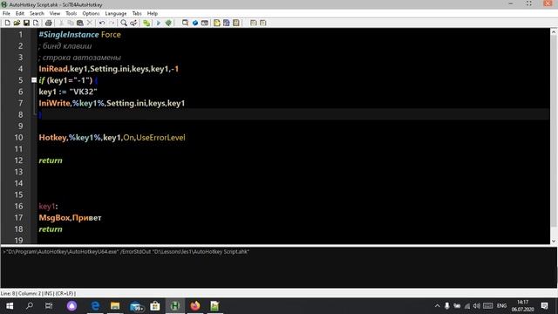Click the ENG language indicator

502,306
